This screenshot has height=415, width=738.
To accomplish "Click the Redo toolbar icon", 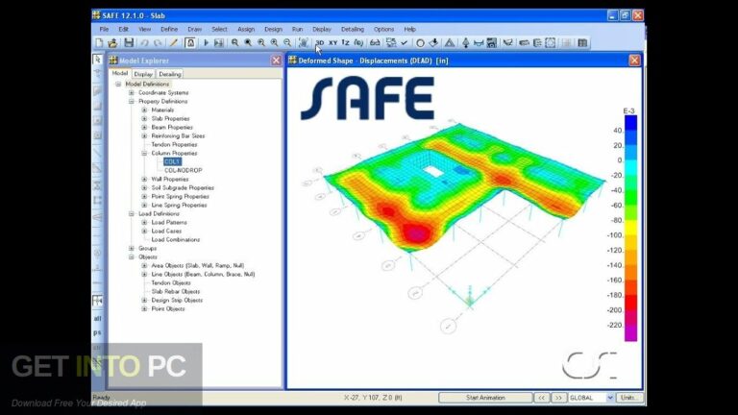I will [x=158, y=43].
